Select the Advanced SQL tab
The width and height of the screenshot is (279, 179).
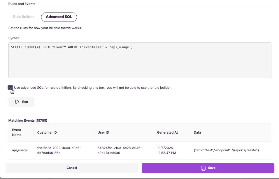click(59, 17)
